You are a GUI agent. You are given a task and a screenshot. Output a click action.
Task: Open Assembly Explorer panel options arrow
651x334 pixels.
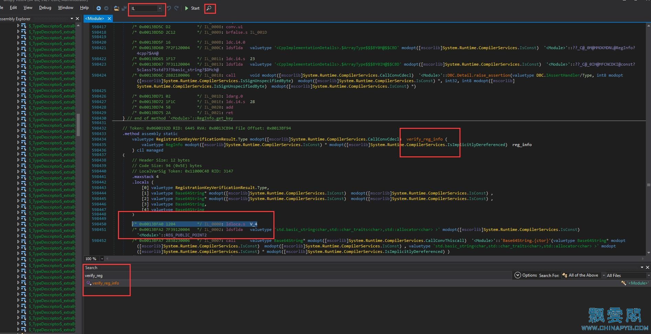[72, 19]
